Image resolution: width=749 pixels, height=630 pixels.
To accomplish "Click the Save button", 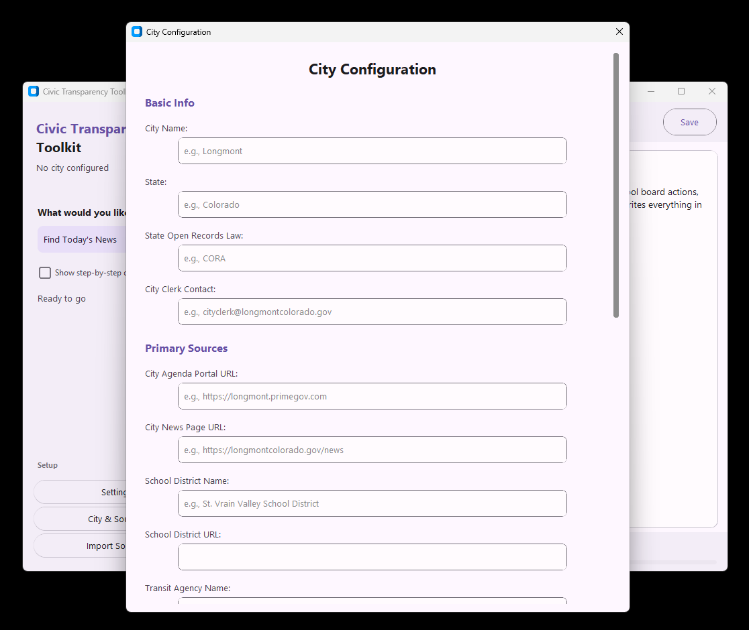I will (x=689, y=122).
